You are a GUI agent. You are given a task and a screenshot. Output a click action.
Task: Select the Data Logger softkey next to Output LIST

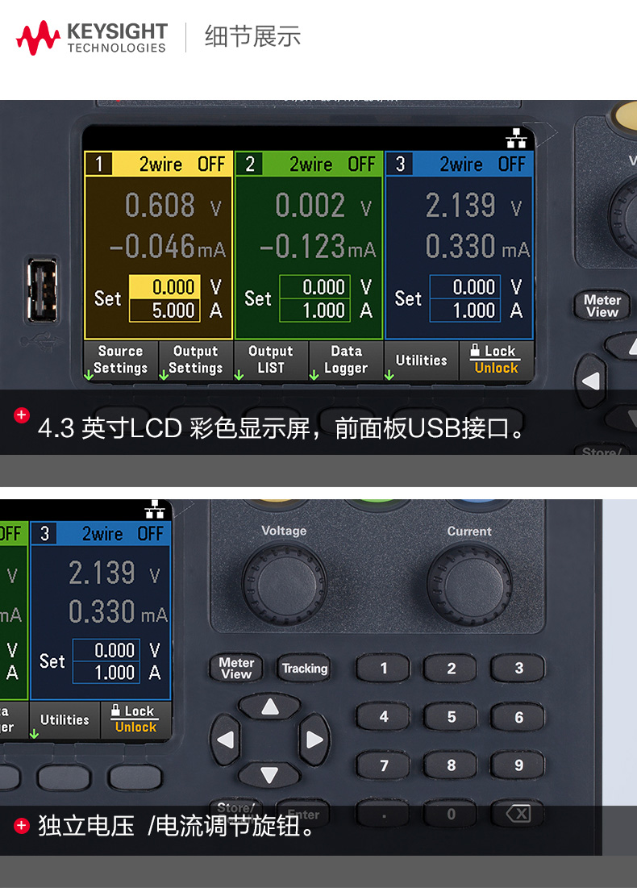(x=346, y=360)
